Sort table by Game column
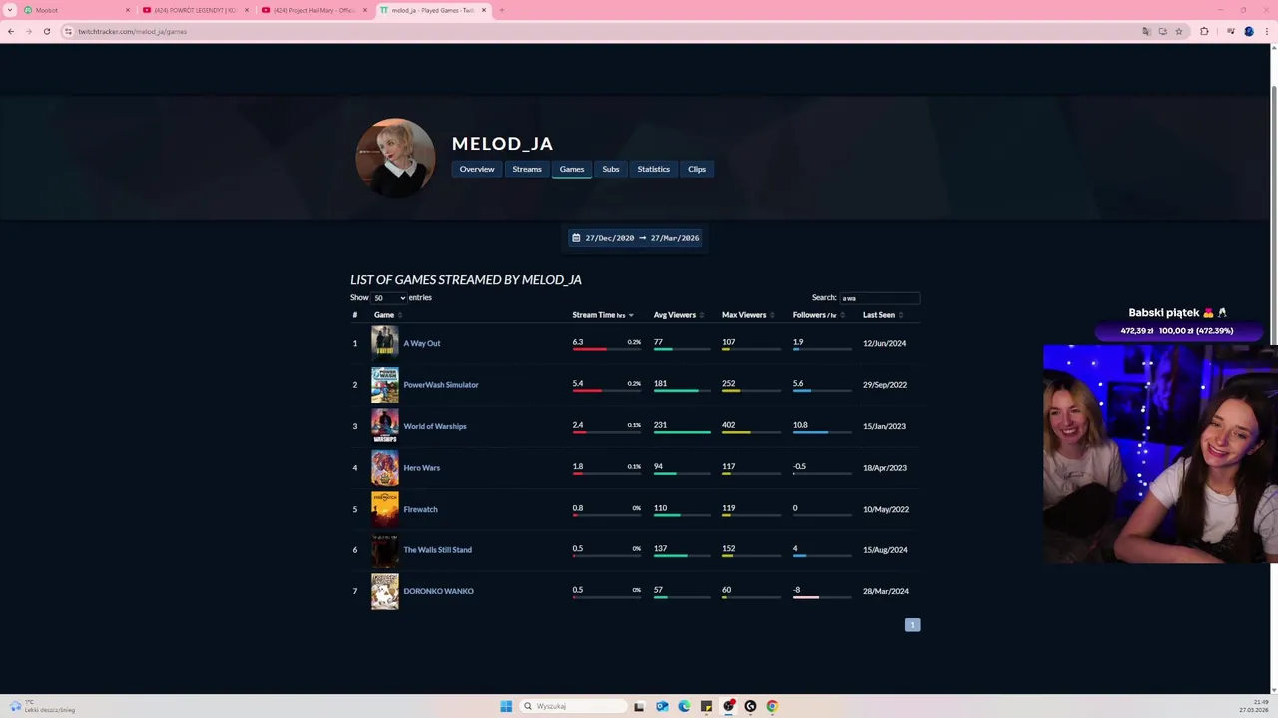 [387, 315]
